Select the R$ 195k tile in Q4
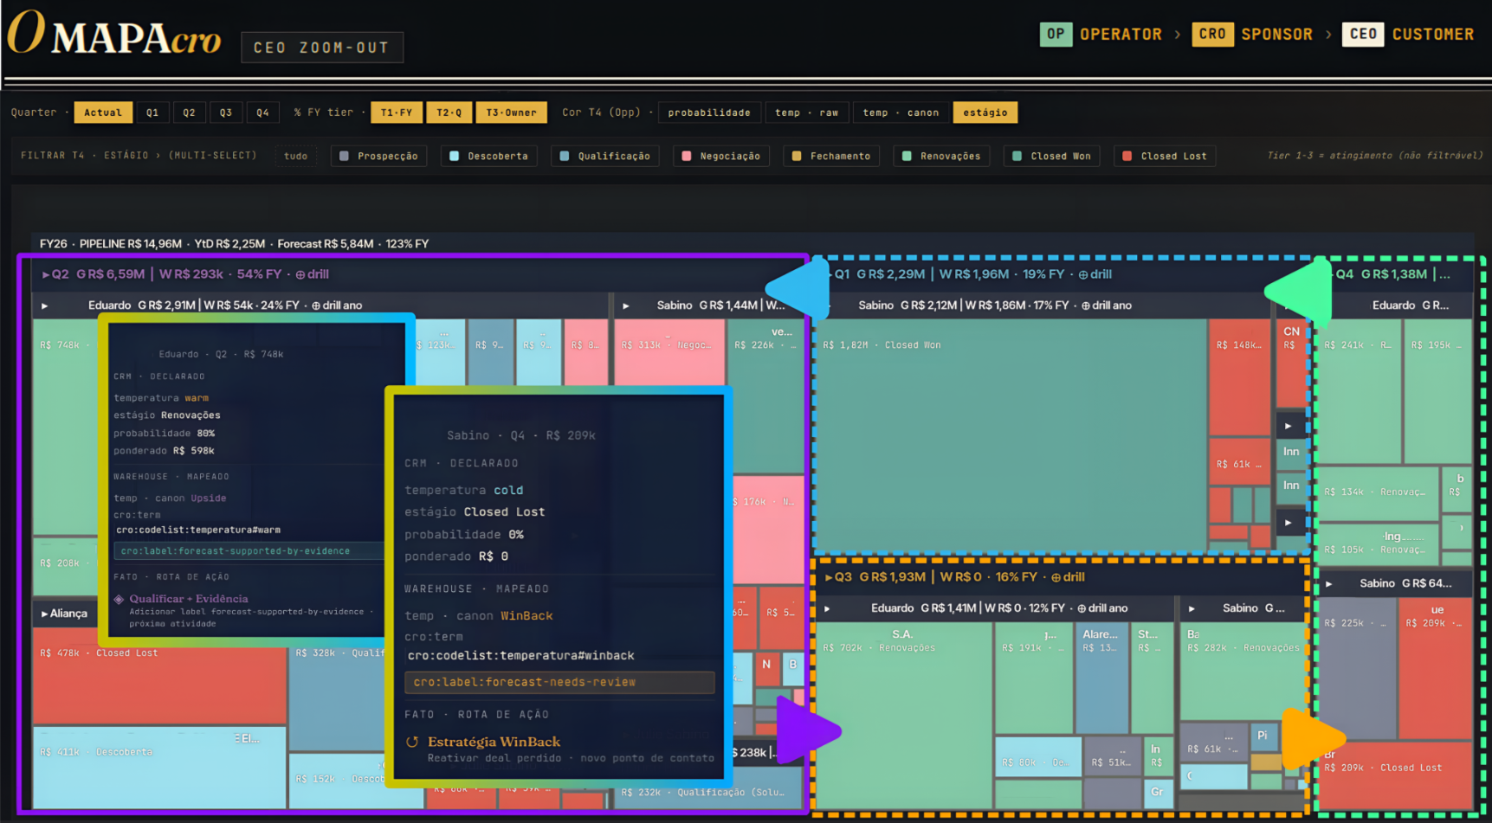Screen dimensions: 1492x823 point(1437,391)
